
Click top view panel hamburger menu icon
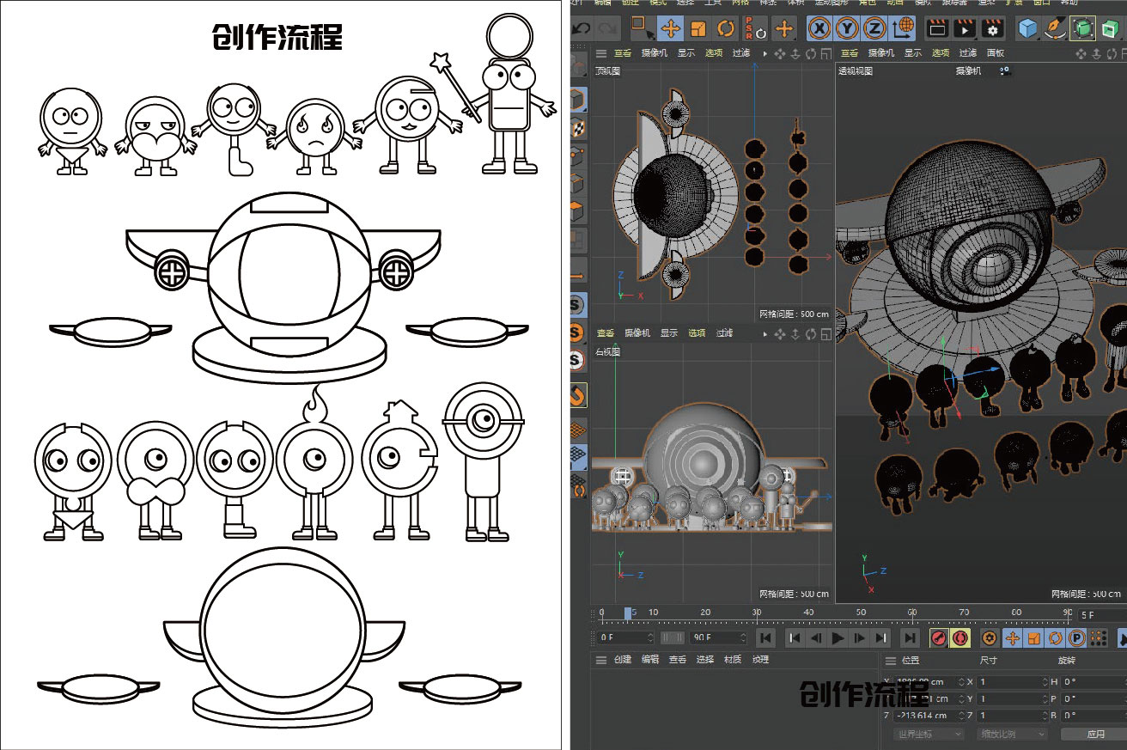click(601, 53)
